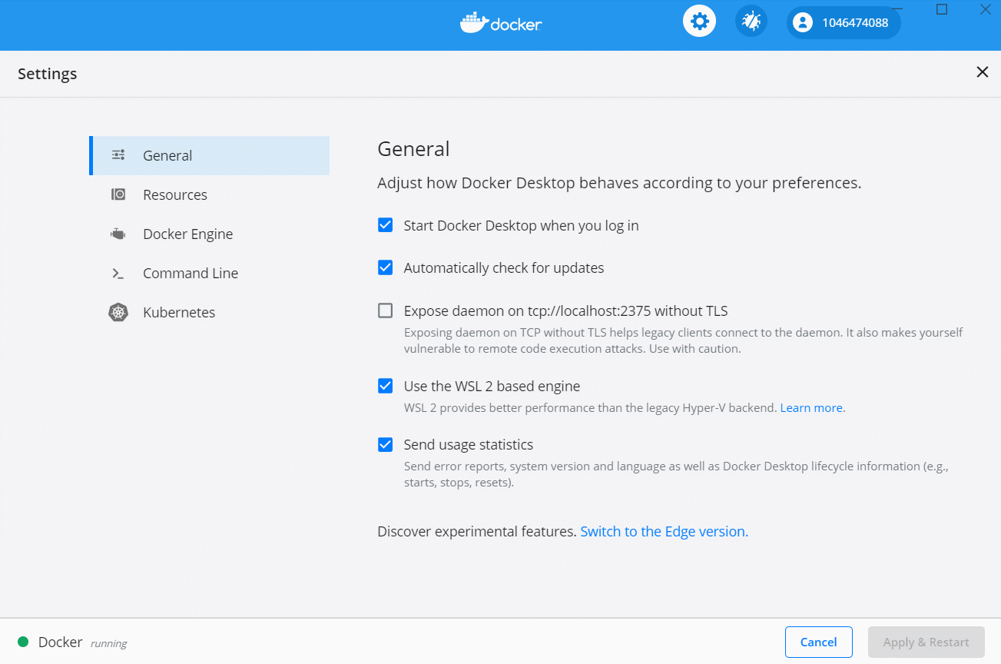
Task: Toggle Use the WSL 2 based engine
Action: (385, 386)
